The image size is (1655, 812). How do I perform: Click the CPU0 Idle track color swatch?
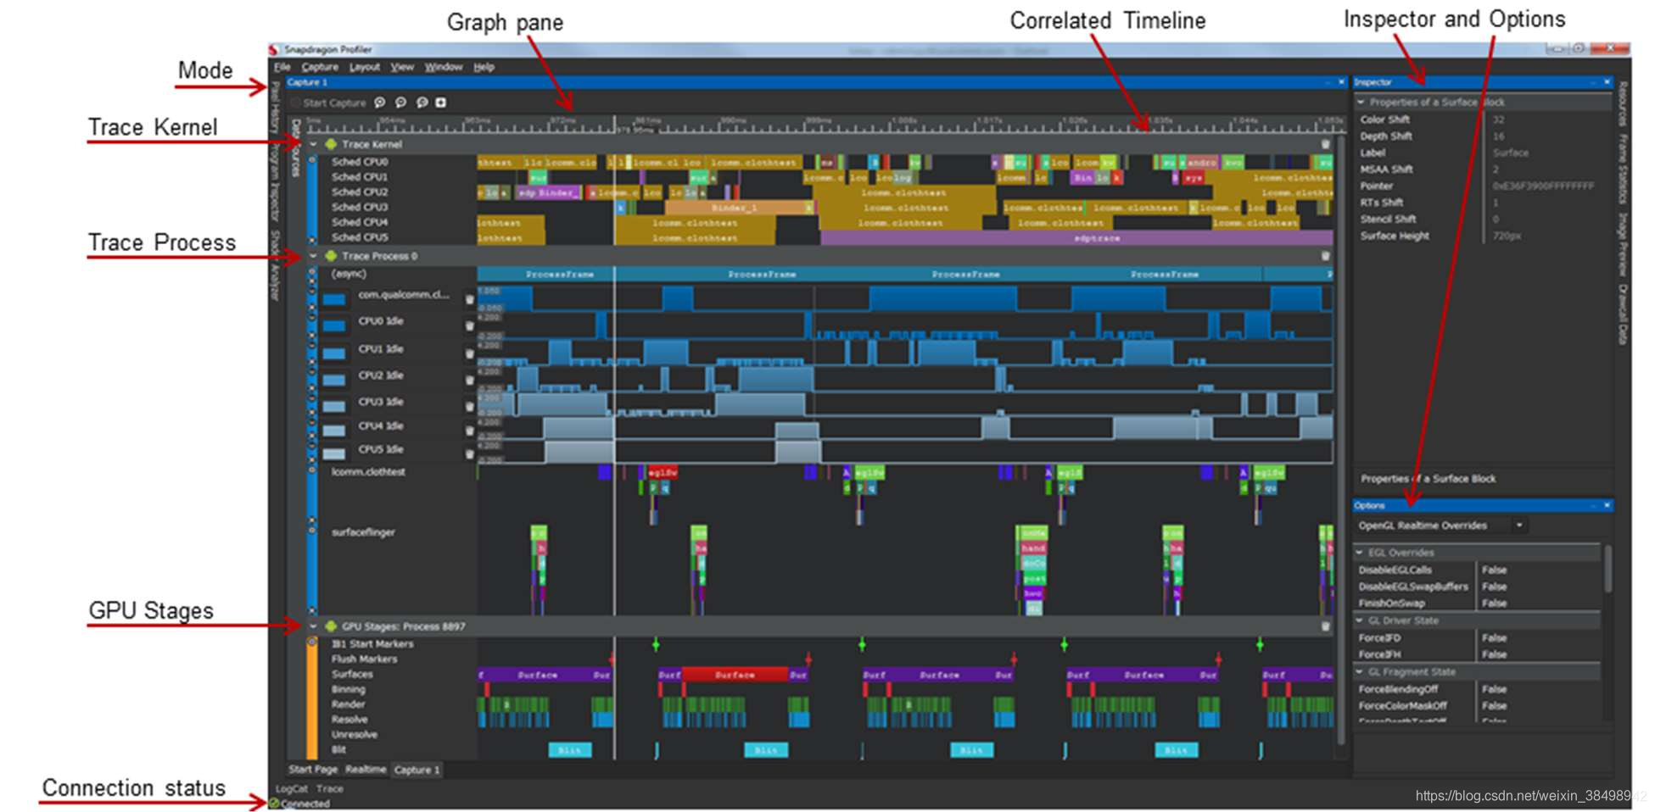pos(334,325)
